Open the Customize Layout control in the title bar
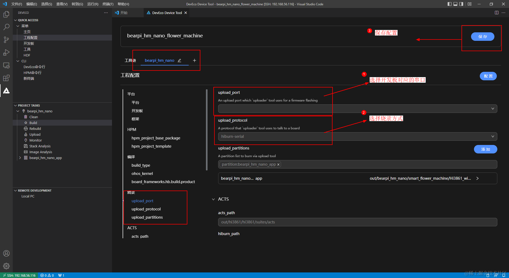The image size is (509, 278). 470,4
